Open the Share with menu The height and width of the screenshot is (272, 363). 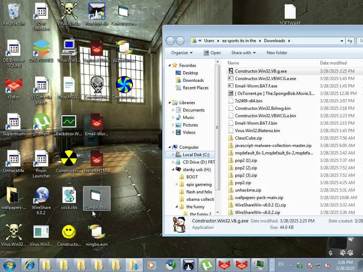pos(243,53)
